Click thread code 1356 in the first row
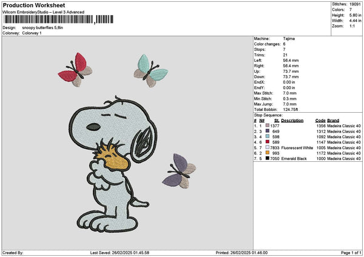364x257 pixels. (x=321, y=126)
